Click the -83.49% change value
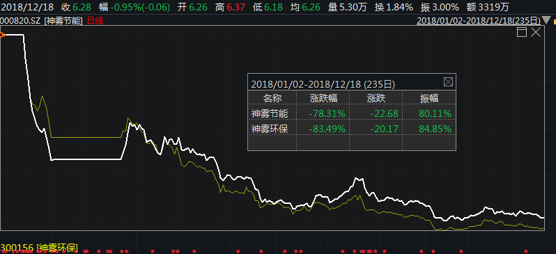The image size is (556, 254). tap(327, 129)
